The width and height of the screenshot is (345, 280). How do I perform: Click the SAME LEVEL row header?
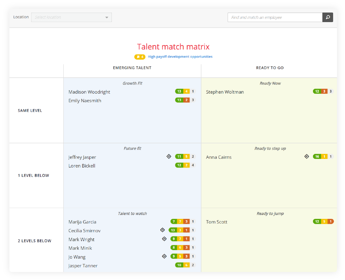30,111
